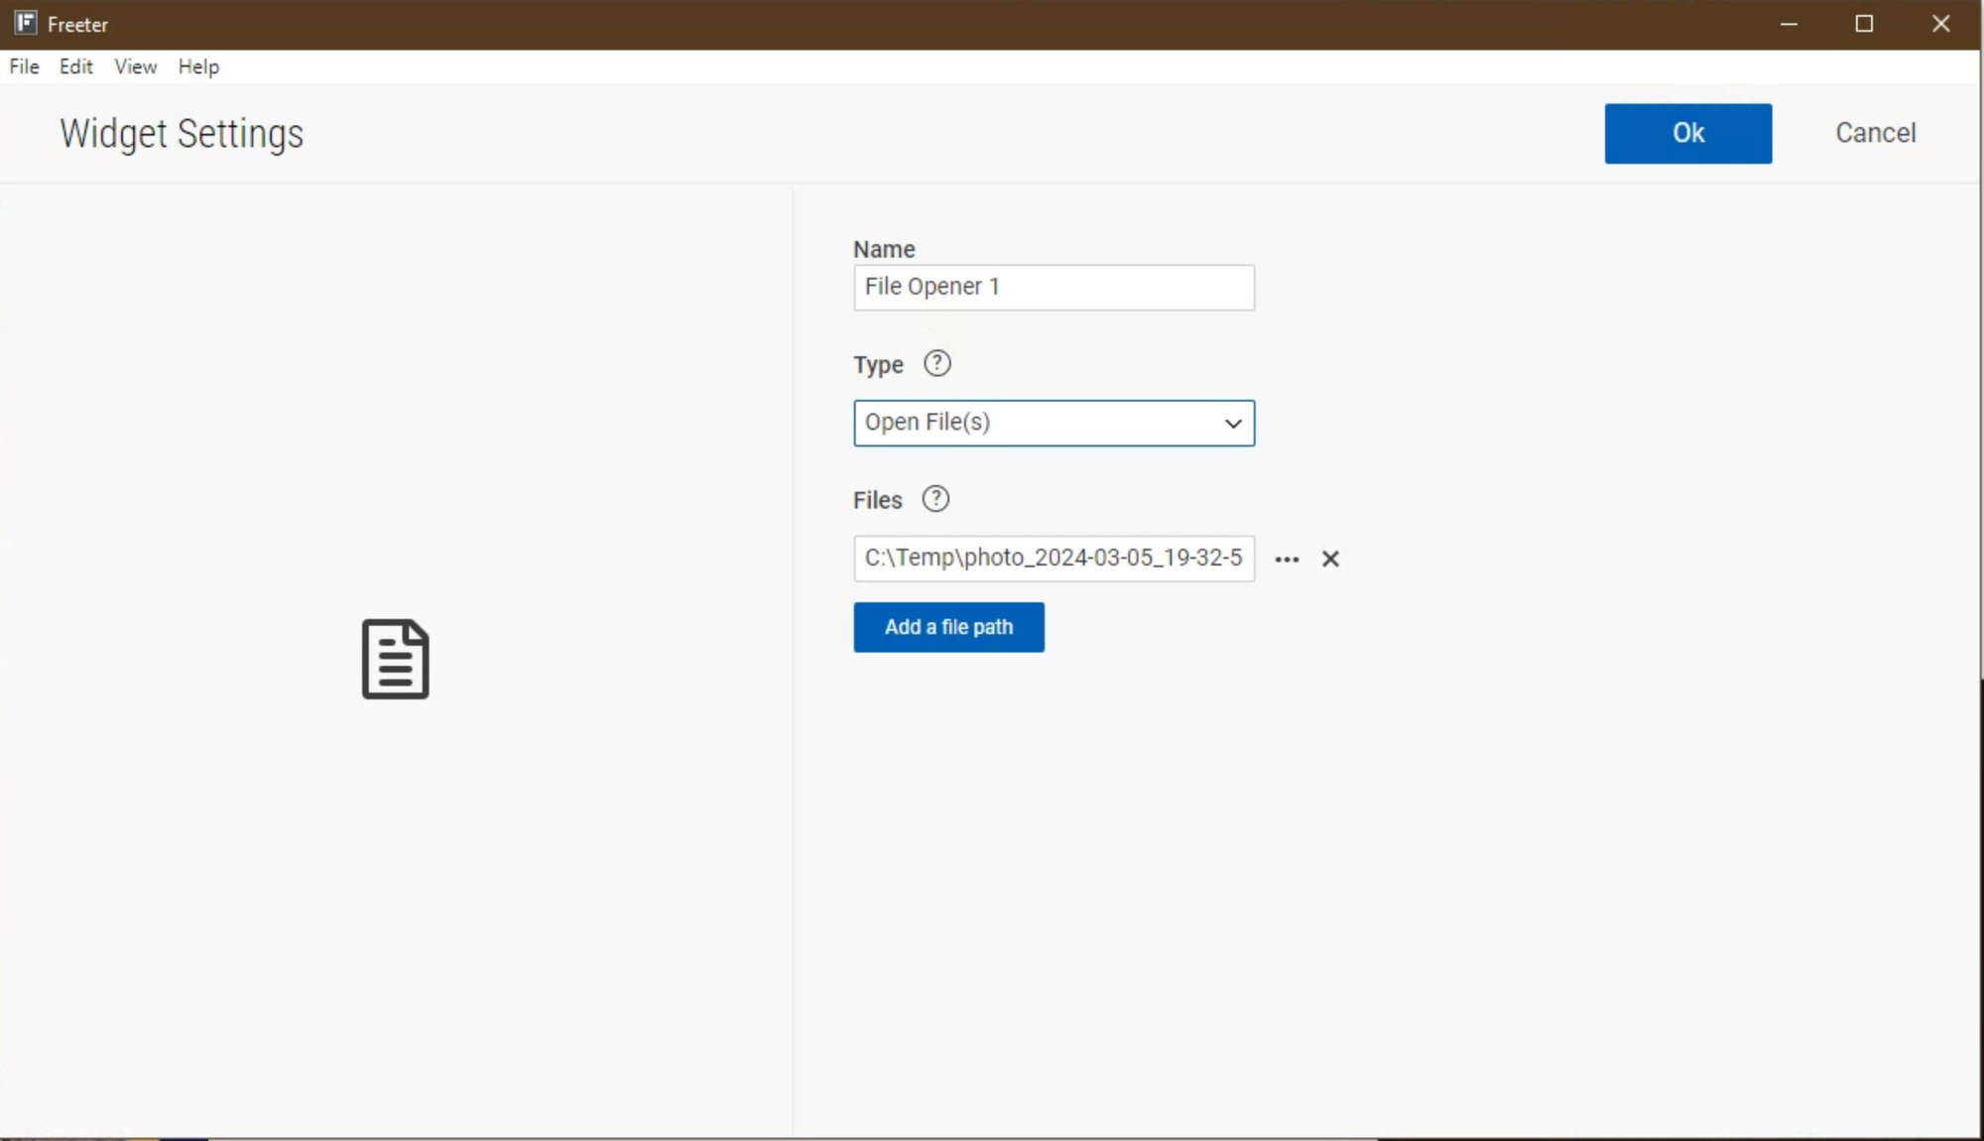
Task: Open the File menu
Action: tap(25, 66)
